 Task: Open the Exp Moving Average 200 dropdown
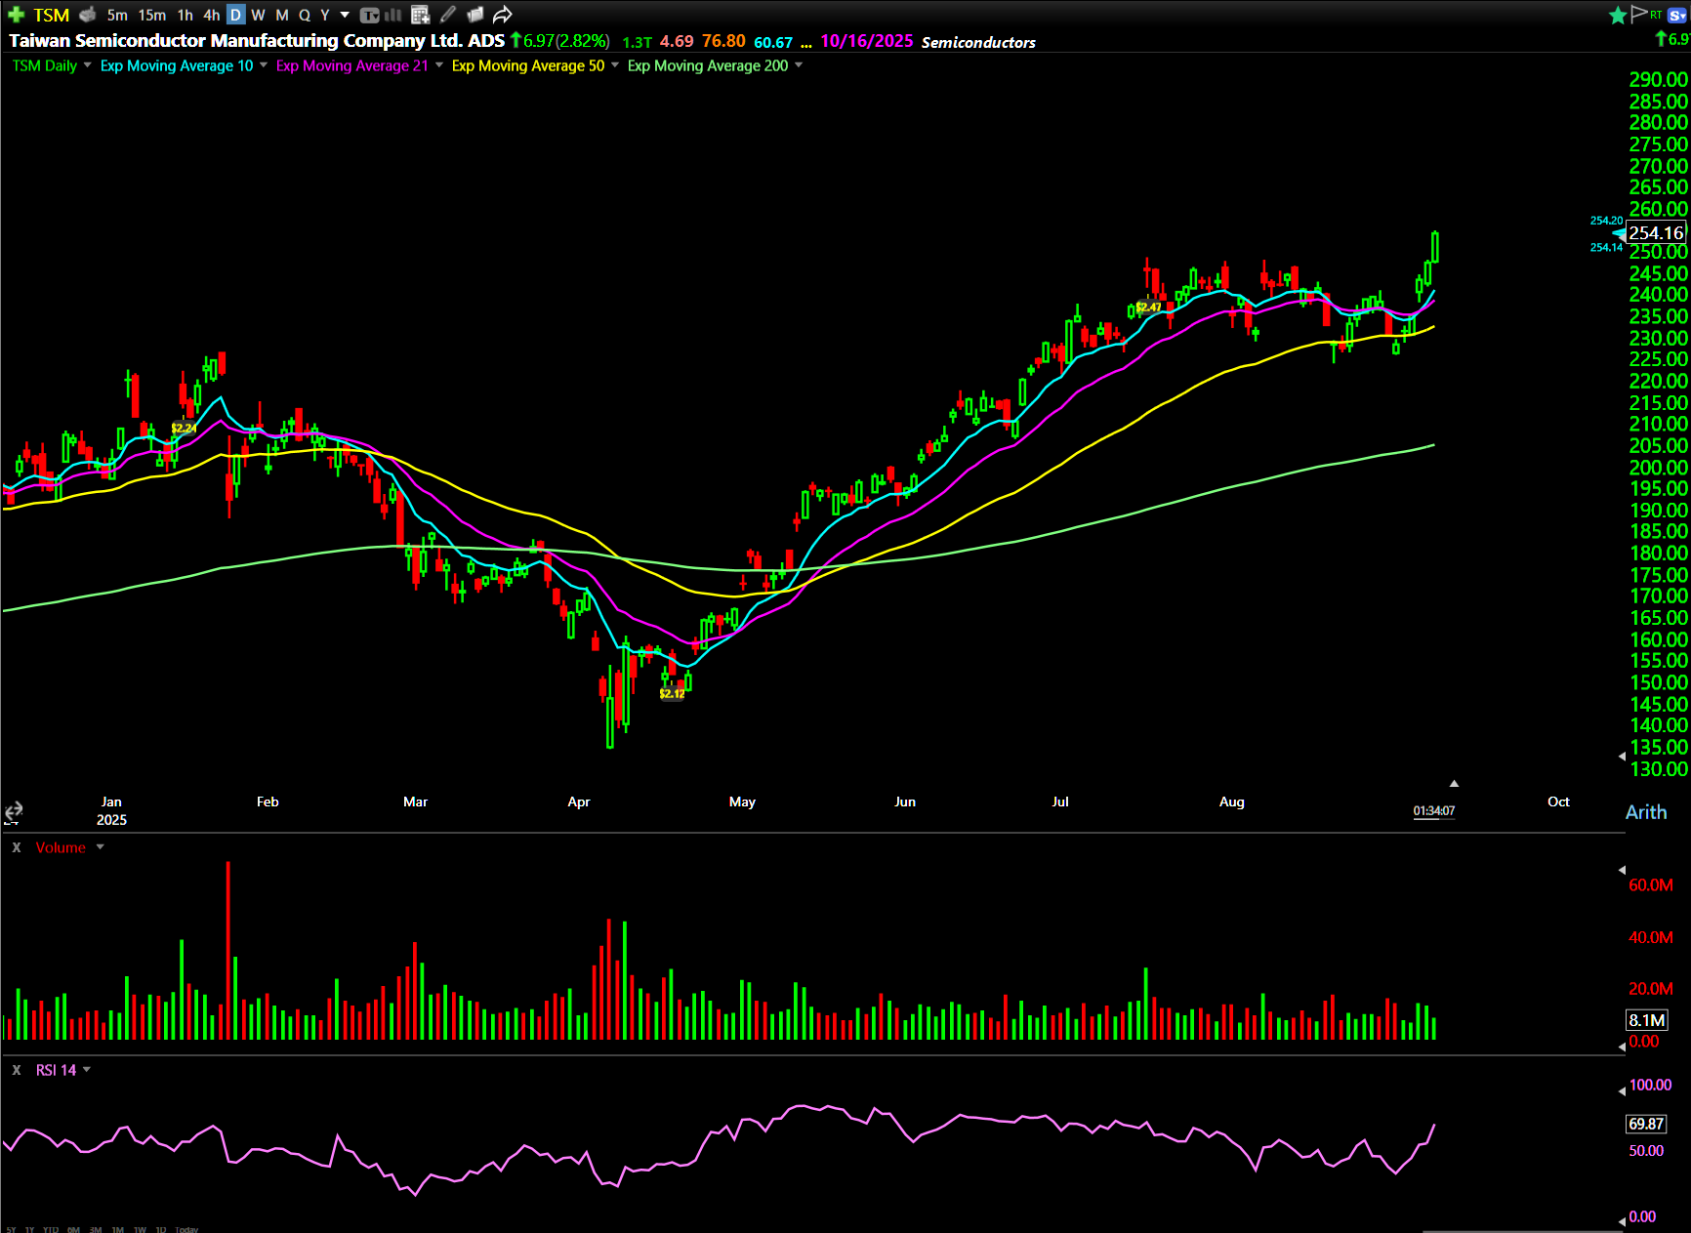799,65
